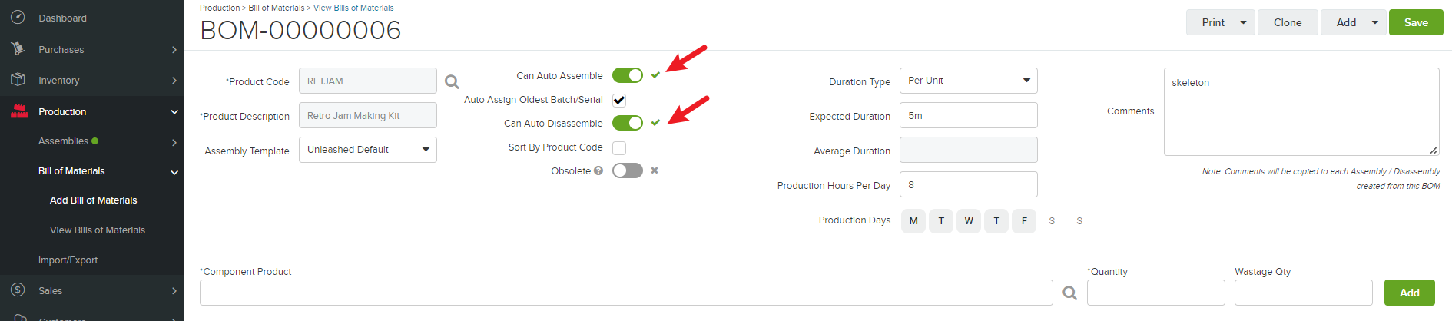Click the Inventory box icon
The height and width of the screenshot is (321, 1452).
coord(18,79)
